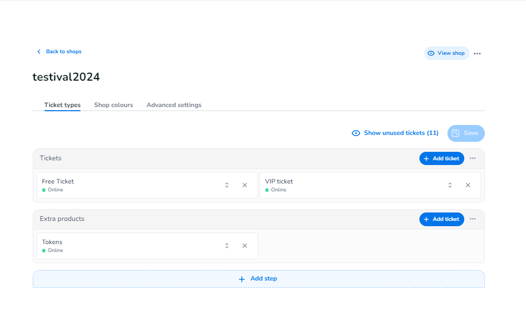526x310 pixels.
Task: Switch to the Shop colours tab
Action: (113, 105)
